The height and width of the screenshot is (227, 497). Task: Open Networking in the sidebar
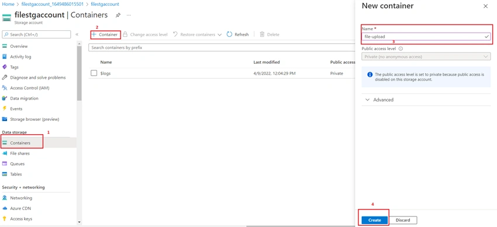coord(21,198)
